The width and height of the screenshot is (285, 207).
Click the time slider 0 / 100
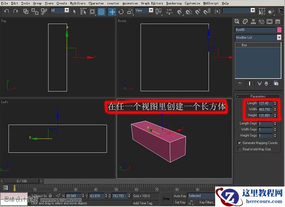tap(22, 181)
